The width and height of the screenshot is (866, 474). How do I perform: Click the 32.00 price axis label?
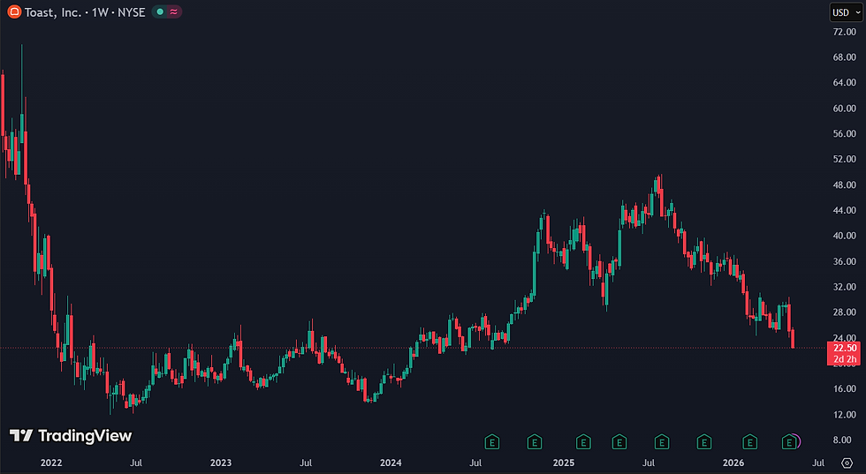click(x=845, y=287)
